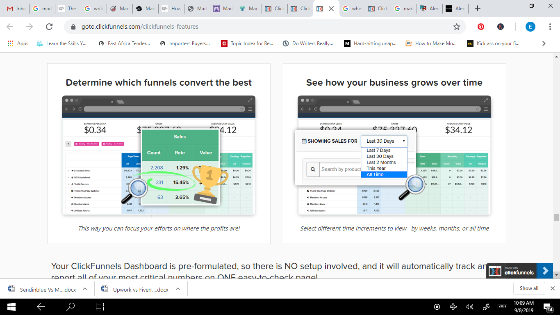Click the 'Determine which funnels convert the best' heading

[159, 83]
